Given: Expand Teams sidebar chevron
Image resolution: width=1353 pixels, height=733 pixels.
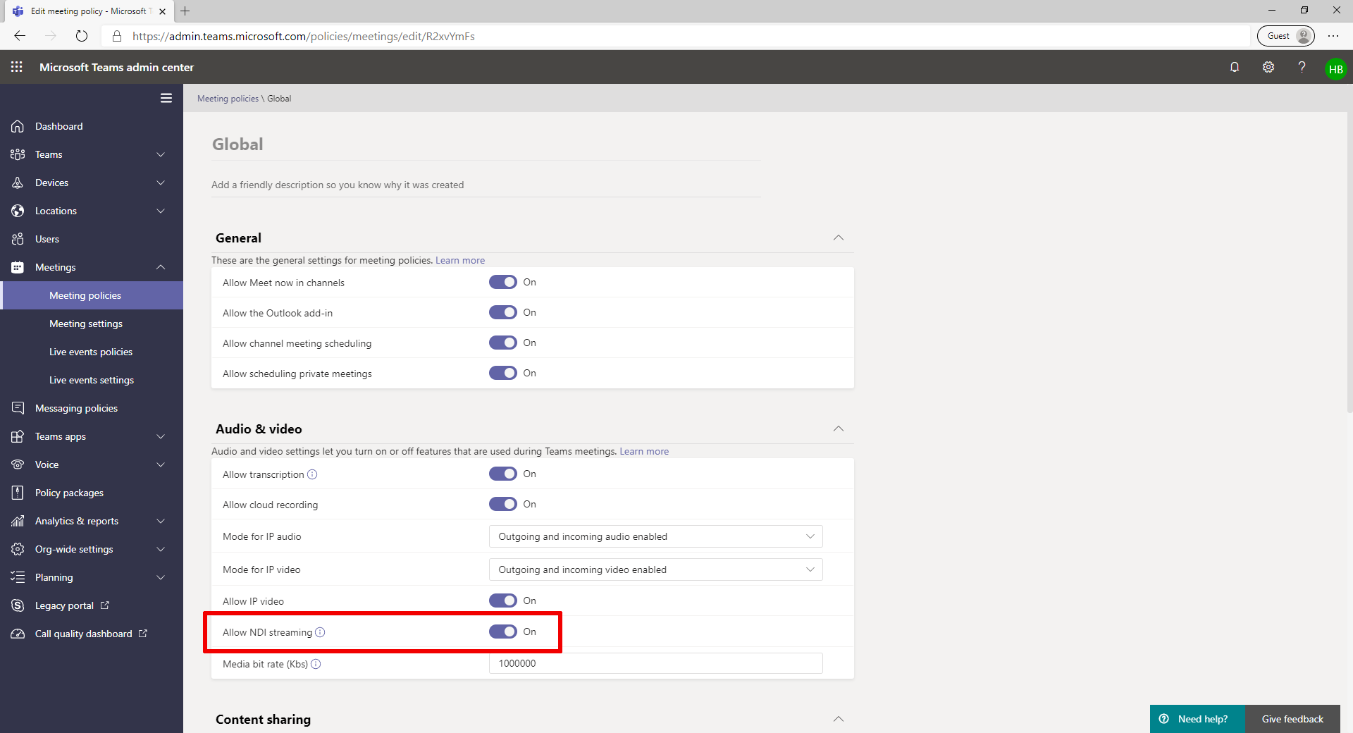Looking at the screenshot, I should (x=161, y=154).
